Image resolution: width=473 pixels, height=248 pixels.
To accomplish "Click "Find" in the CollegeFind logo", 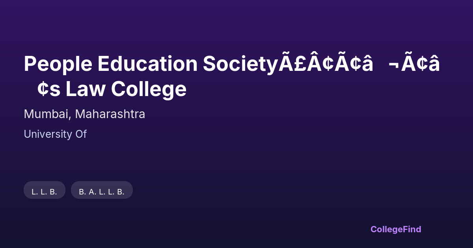I will (x=412, y=229).
